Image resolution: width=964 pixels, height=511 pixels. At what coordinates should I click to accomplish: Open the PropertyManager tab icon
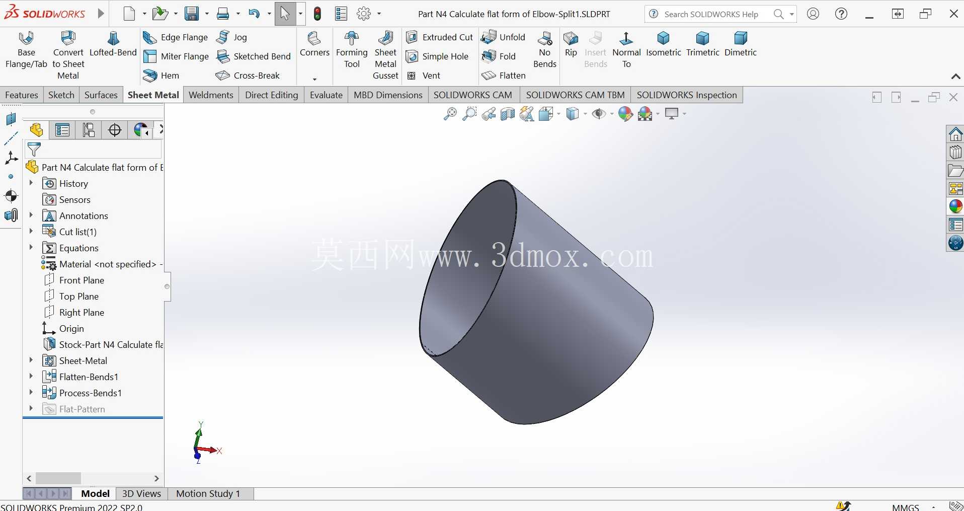coord(62,130)
